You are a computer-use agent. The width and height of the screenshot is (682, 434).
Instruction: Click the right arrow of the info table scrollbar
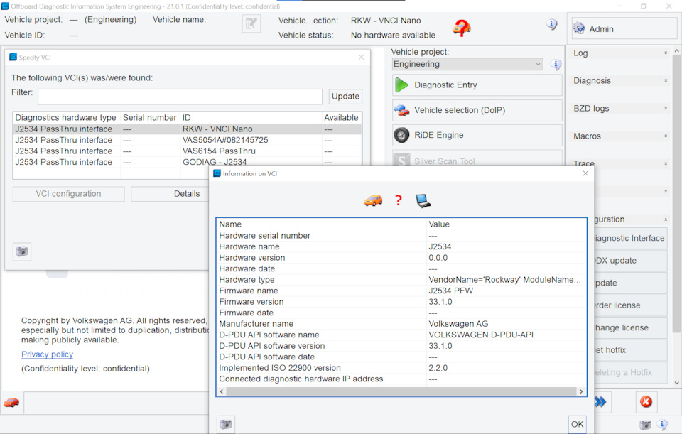581,391
